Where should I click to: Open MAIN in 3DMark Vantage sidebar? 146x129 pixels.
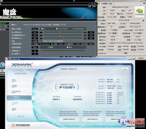(x=14, y=80)
